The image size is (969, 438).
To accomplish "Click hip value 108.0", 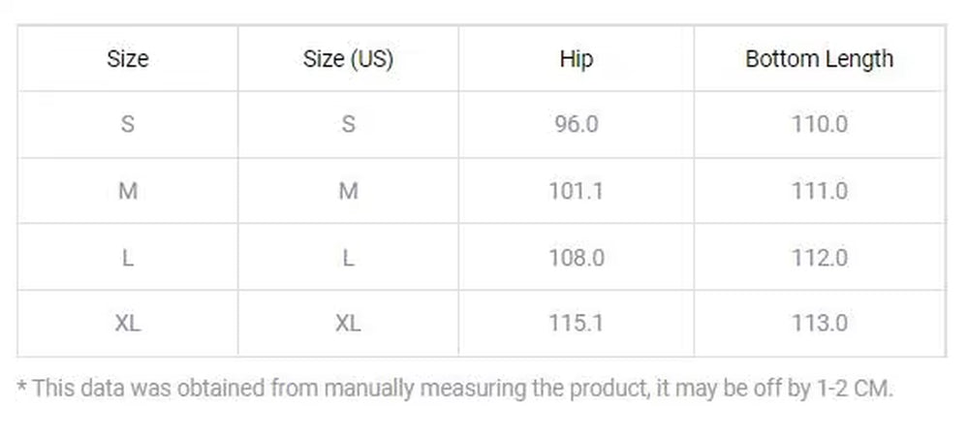I will pyautogui.click(x=576, y=257).
